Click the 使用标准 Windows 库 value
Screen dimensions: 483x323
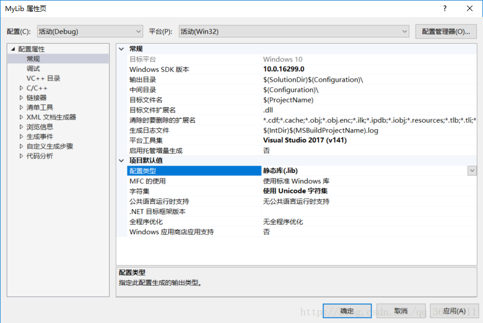coord(296,181)
